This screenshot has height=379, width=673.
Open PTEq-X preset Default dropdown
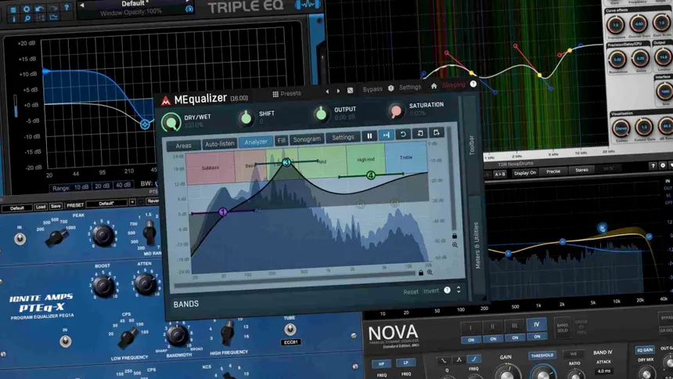point(106,204)
